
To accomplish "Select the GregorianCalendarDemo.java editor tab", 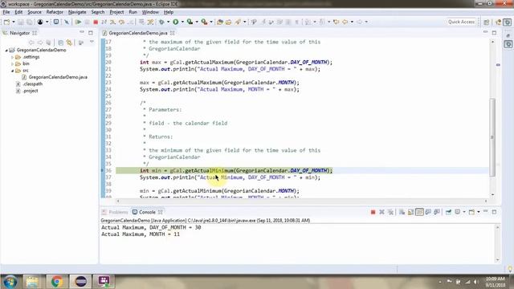I will coord(138,33).
